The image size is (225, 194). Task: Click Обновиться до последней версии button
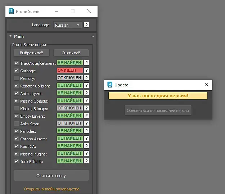158,110
